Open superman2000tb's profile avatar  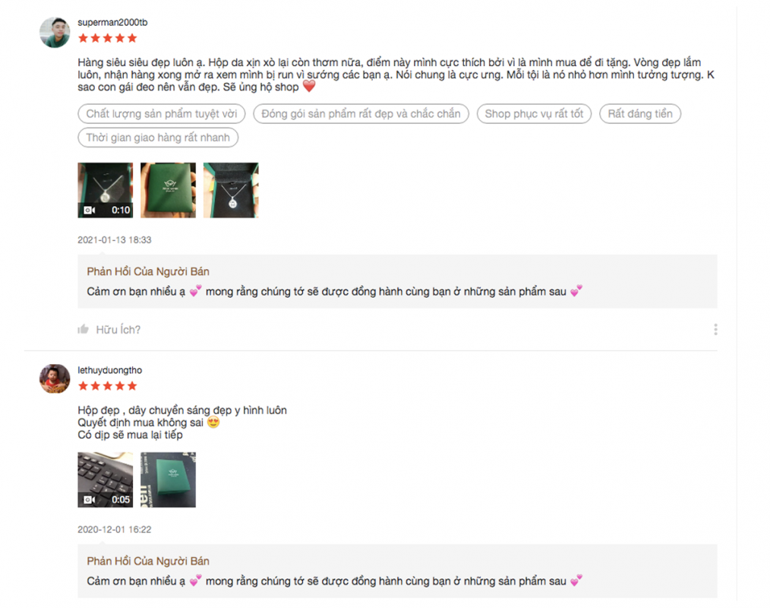(55, 33)
